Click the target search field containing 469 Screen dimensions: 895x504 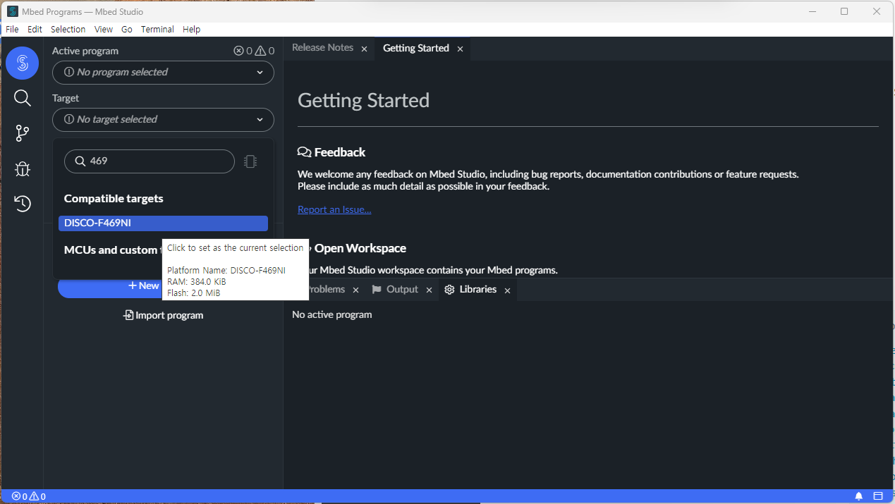(x=150, y=161)
